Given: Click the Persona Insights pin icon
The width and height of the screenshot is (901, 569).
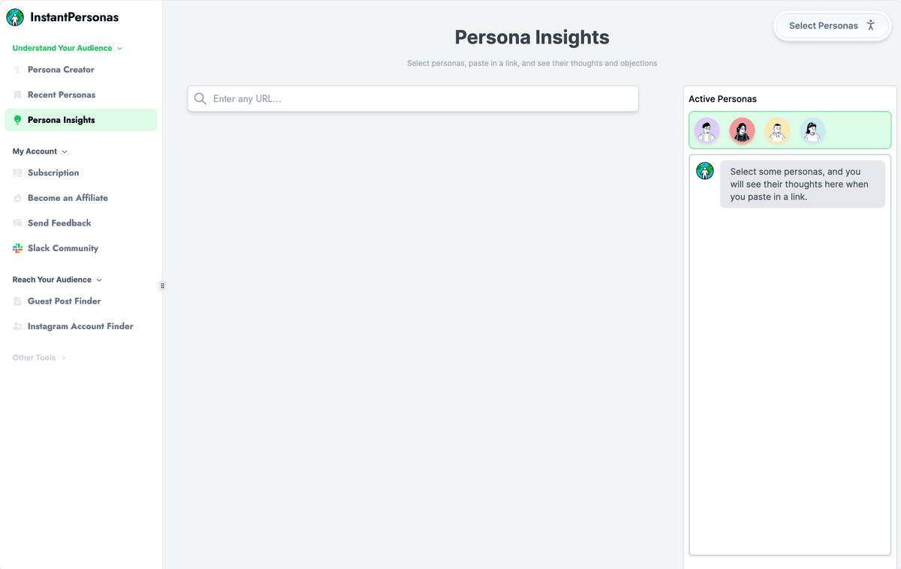Looking at the screenshot, I should tap(17, 120).
